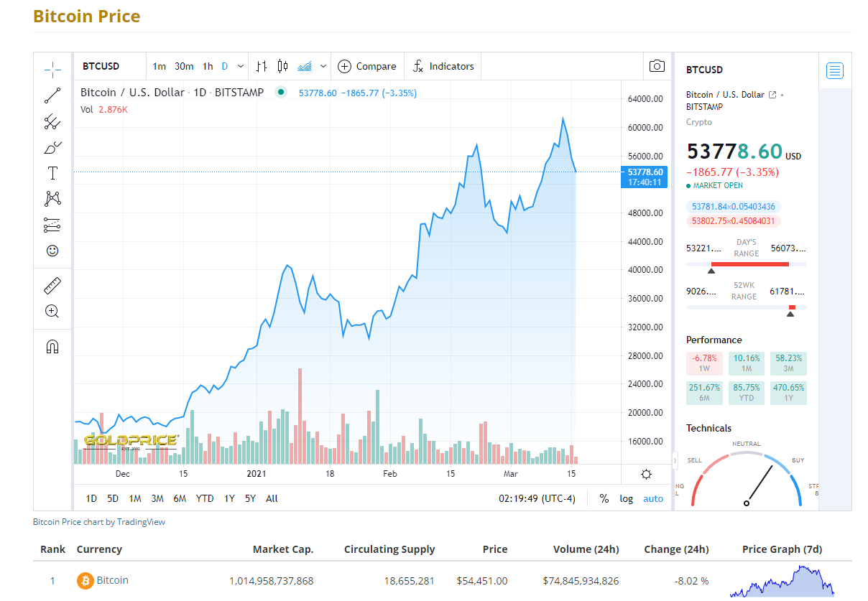Set date range to YTD
Viewport: 868px width, 601px height.
tap(205, 498)
